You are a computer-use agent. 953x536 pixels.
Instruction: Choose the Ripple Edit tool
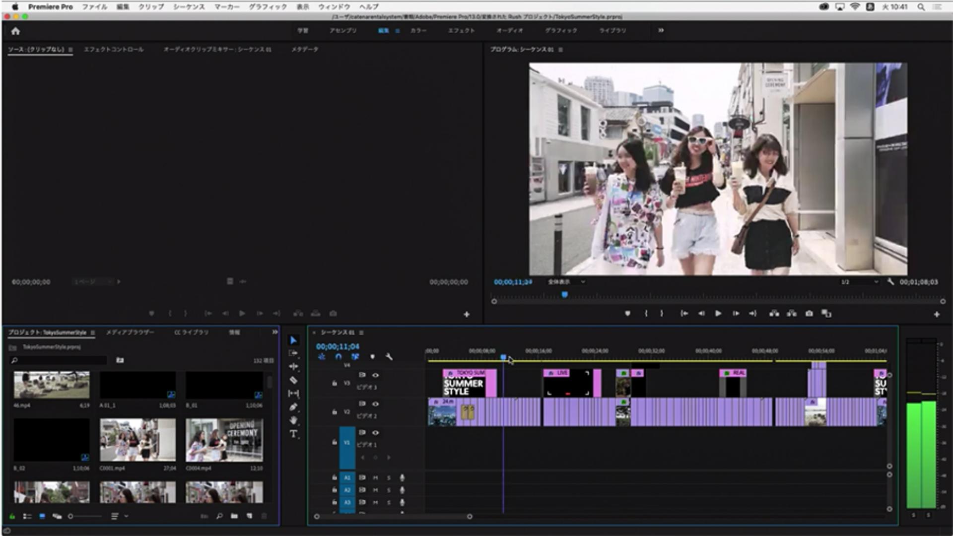coord(293,367)
